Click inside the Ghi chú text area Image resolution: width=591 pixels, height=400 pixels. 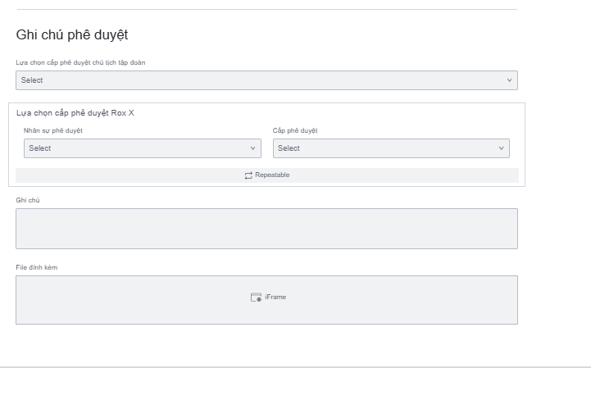coord(266,229)
